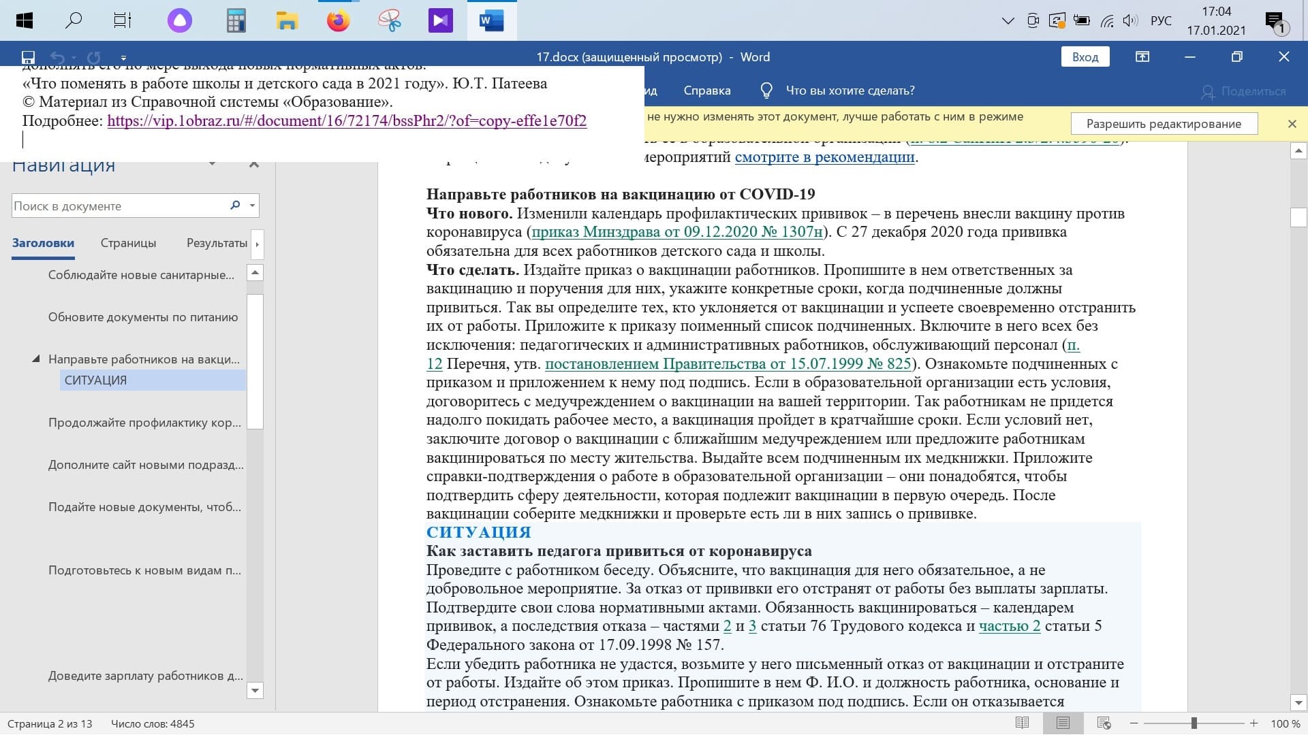Open the Windows Start menu

pos(25,20)
